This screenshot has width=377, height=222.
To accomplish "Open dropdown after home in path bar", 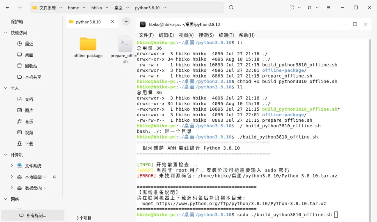I will click(84, 8).
